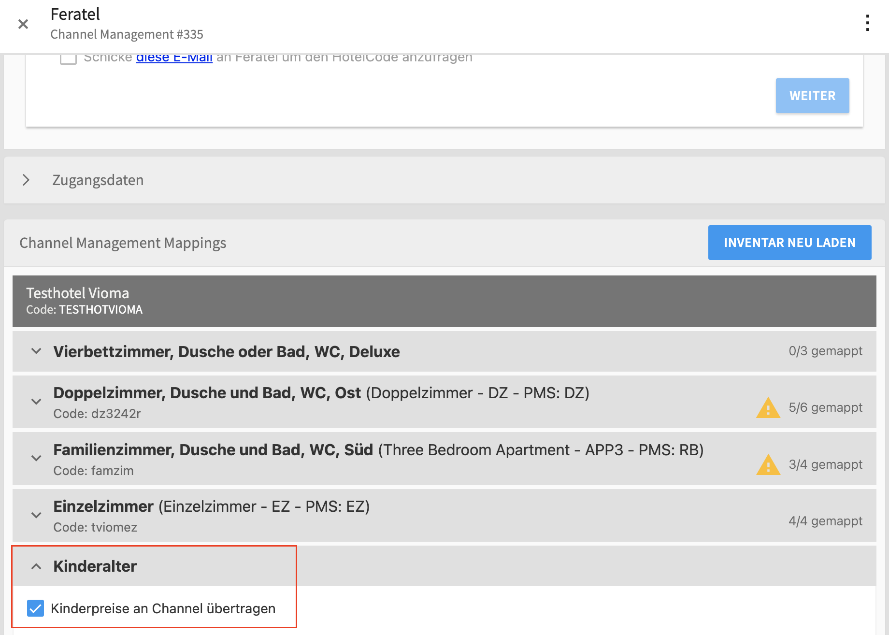Expand Einzelzimmer room mappings
Image resolution: width=889 pixels, height=635 pixels.
tap(36, 515)
